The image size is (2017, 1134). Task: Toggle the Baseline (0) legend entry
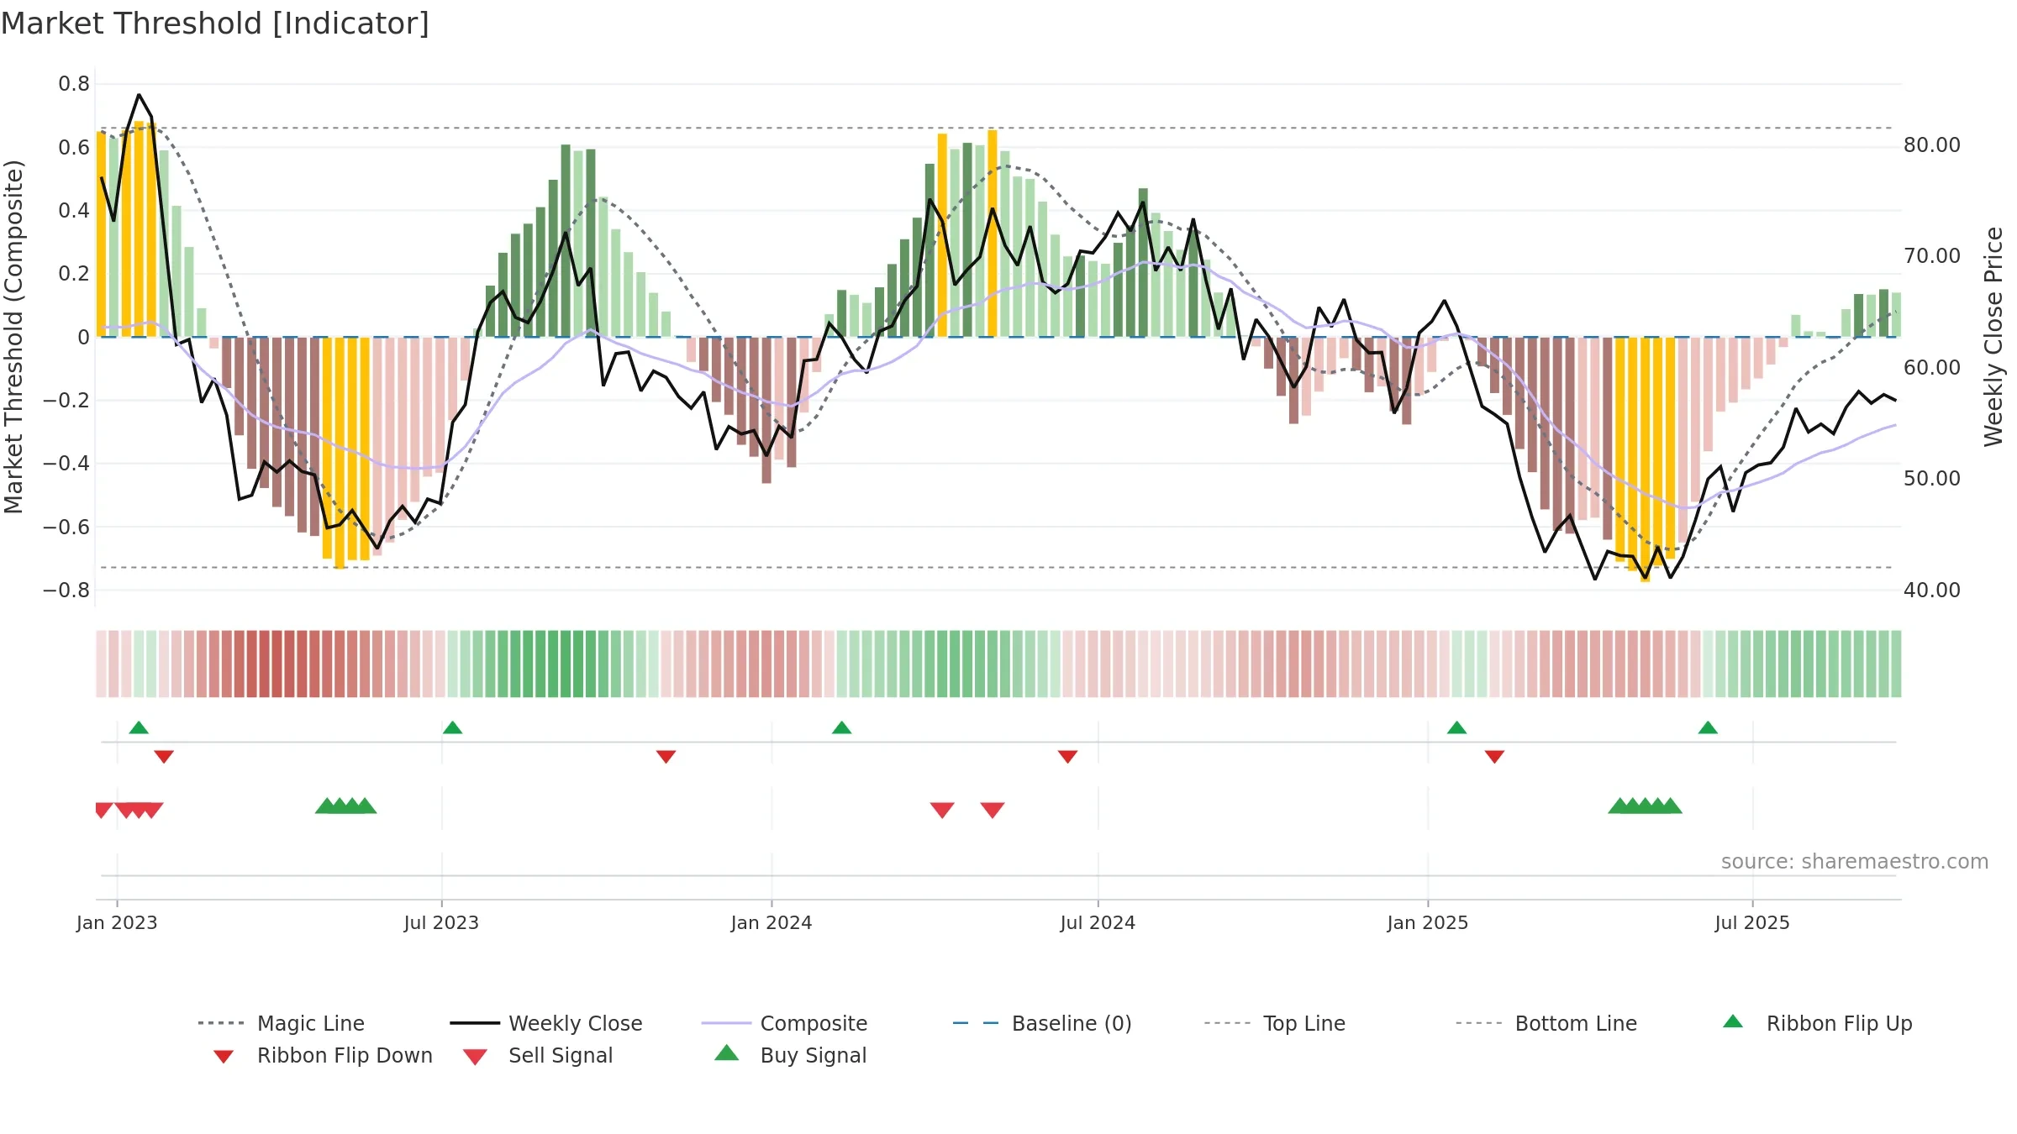1042,1023
